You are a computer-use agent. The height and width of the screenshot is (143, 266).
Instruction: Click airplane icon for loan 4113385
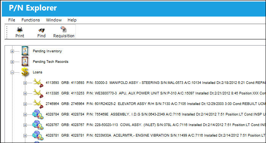click(38, 93)
